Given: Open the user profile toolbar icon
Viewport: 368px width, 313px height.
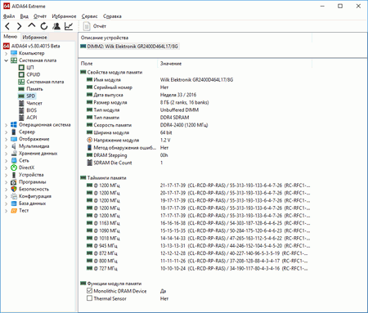Looking at the screenshot, I should point(56,26).
